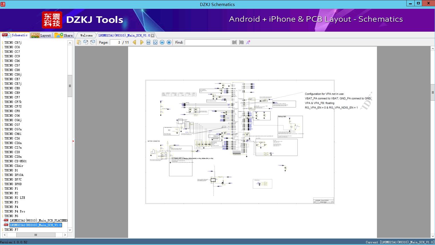The width and height of the screenshot is (435, 245).
Task: Open the Share tab
Action: click(x=64, y=35)
